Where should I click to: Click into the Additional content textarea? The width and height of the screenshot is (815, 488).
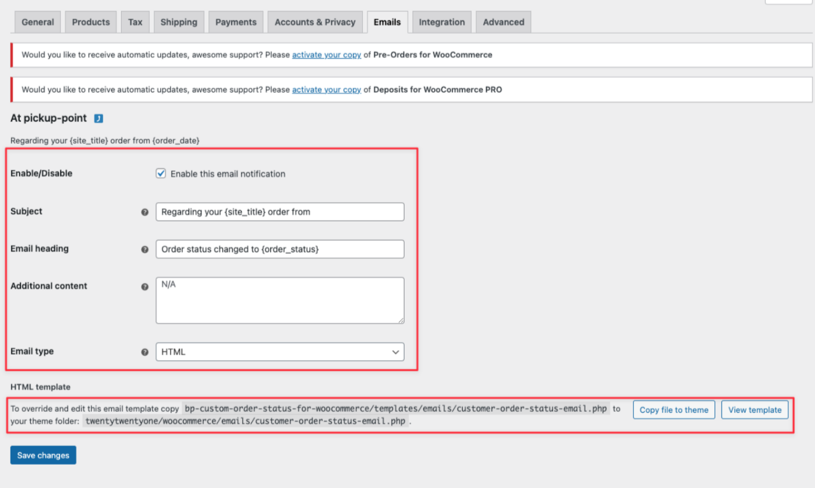click(279, 300)
